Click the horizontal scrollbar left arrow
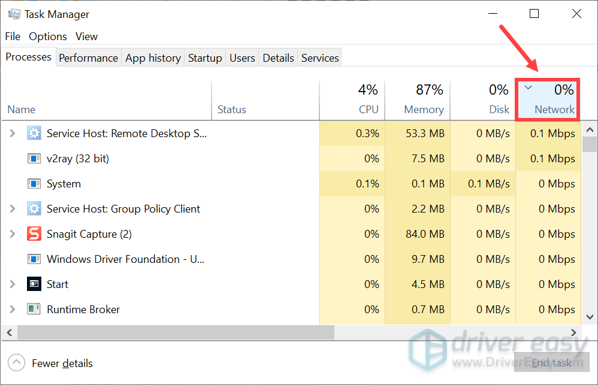The width and height of the screenshot is (598, 385). tap(10, 332)
